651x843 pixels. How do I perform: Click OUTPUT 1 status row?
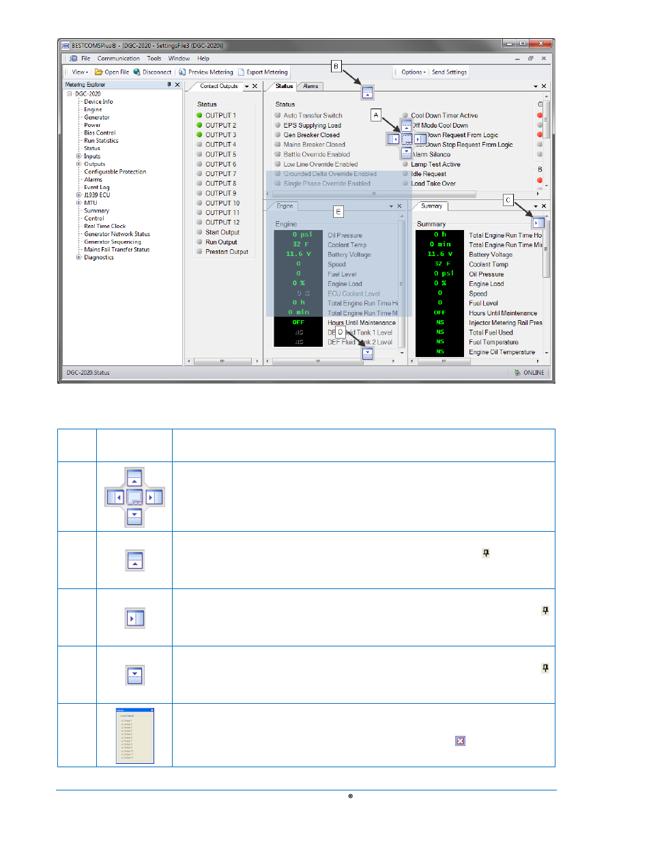click(x=216, y=115)
